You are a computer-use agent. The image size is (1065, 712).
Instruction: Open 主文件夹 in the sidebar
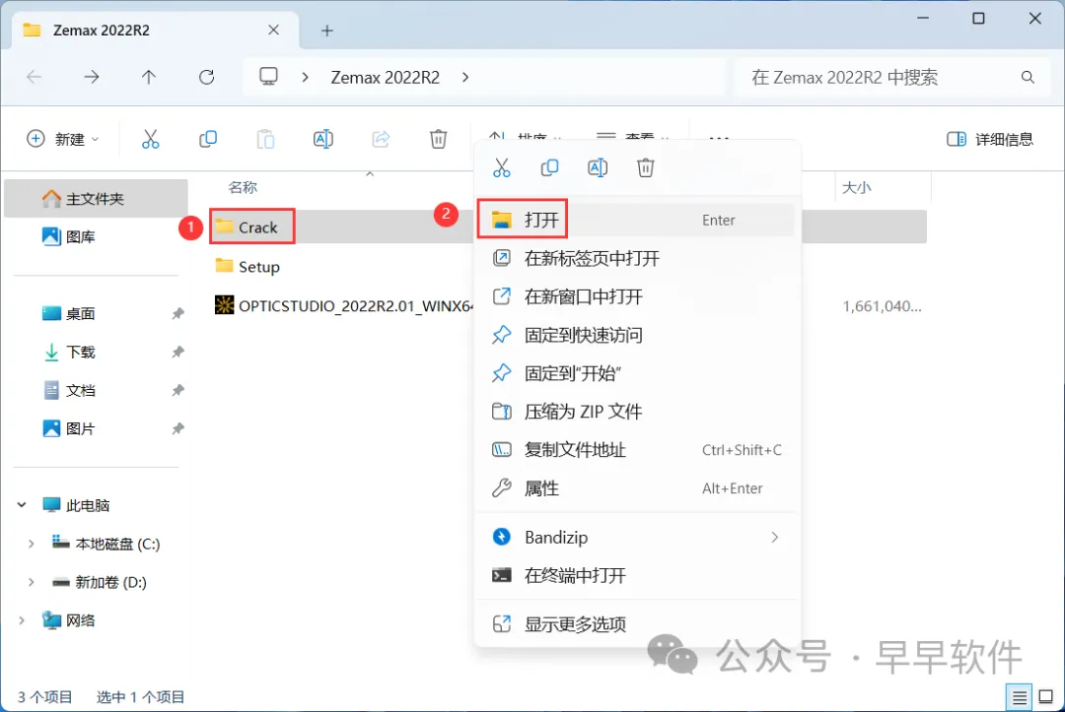[x=96, y=199]
